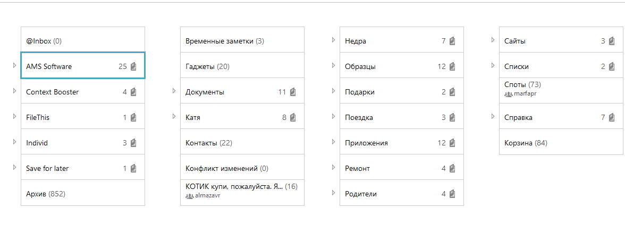Select the Временные заметки notebook

224,41
